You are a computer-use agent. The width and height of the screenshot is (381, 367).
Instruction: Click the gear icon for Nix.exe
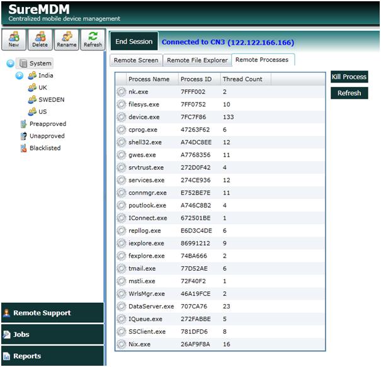[x=121, y=344]
